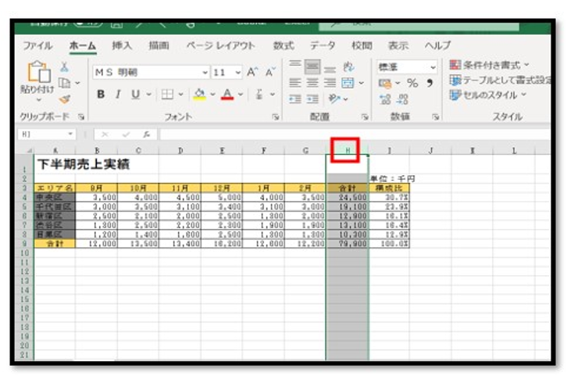This screenshot has width=571, height=376.
Task: Toggle middle vertical alignment
Action: coord(312,66)
